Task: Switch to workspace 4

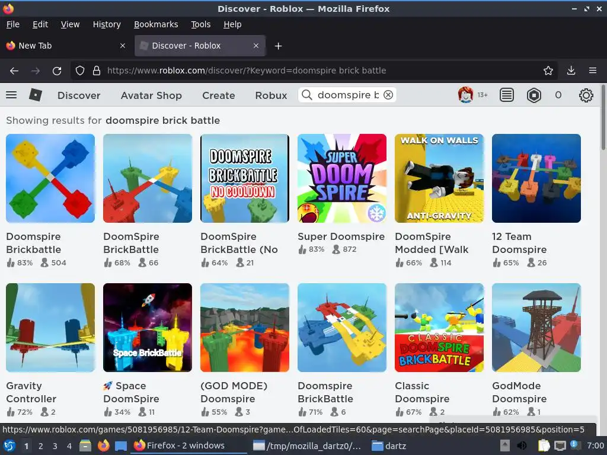Action: (x=69, y=446)
